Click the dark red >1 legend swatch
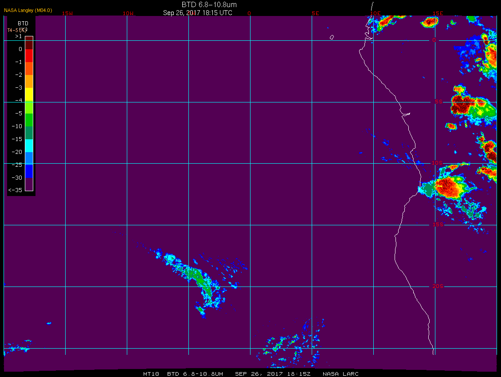This screenshot has width=501, height=377. (29, 43)
